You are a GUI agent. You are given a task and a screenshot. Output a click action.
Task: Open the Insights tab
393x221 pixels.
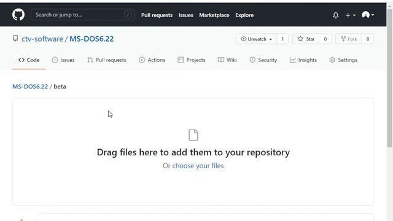(x=303, y=60)
